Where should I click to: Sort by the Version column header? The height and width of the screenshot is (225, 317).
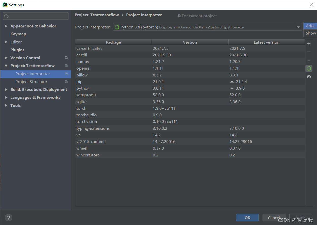190,42
